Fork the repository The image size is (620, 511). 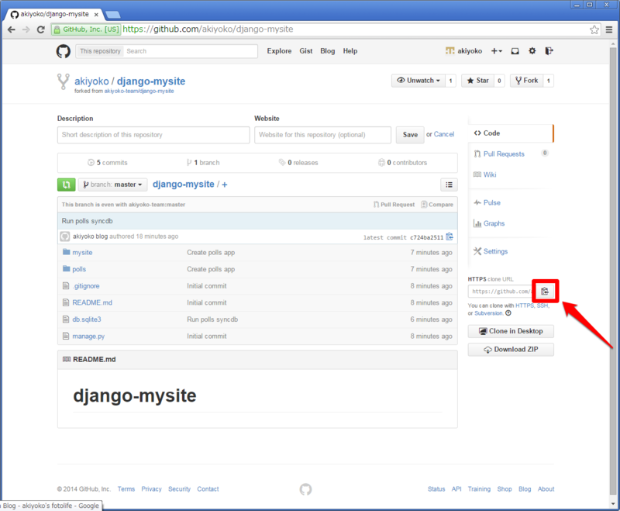[527, 81]
